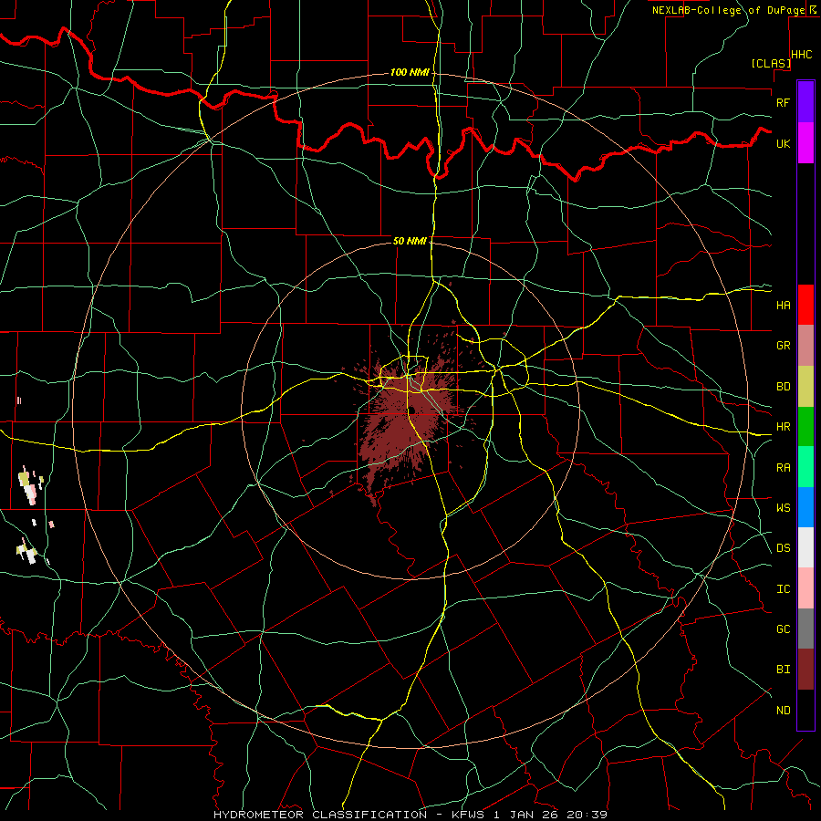Click the WS legend label

(783, 508)
